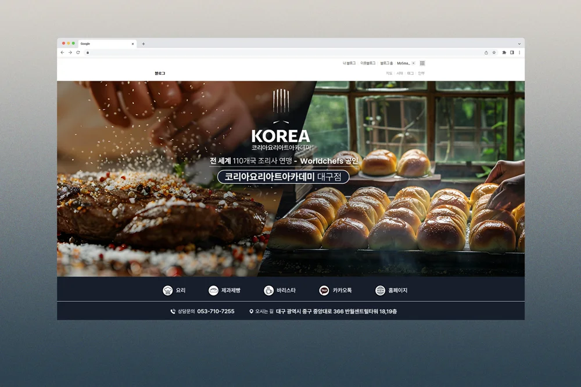Click the yellow macOS minimize button
Screen dimensions: 581x387
pyautogui.click(x=69, y=44)
